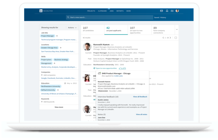
Task: Click the Add companies plus icon
Action: coord(42,75)
